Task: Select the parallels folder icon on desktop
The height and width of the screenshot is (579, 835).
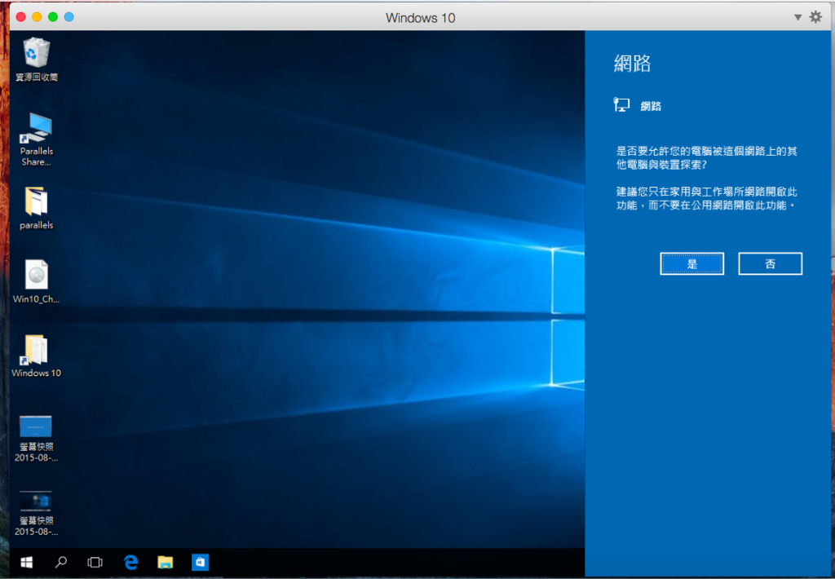Action: 36,202
